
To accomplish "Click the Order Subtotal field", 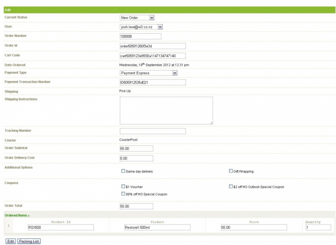I will coord(136,149).
